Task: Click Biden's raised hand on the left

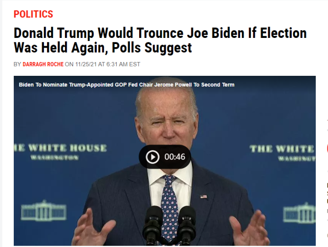Action: (93, 229)
